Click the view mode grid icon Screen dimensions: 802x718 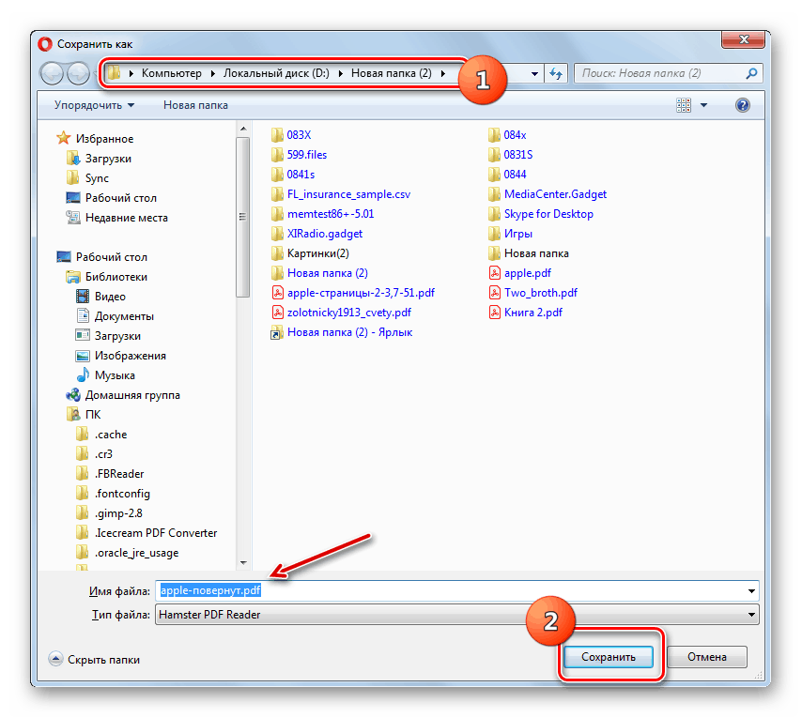[x=684, y=105]
